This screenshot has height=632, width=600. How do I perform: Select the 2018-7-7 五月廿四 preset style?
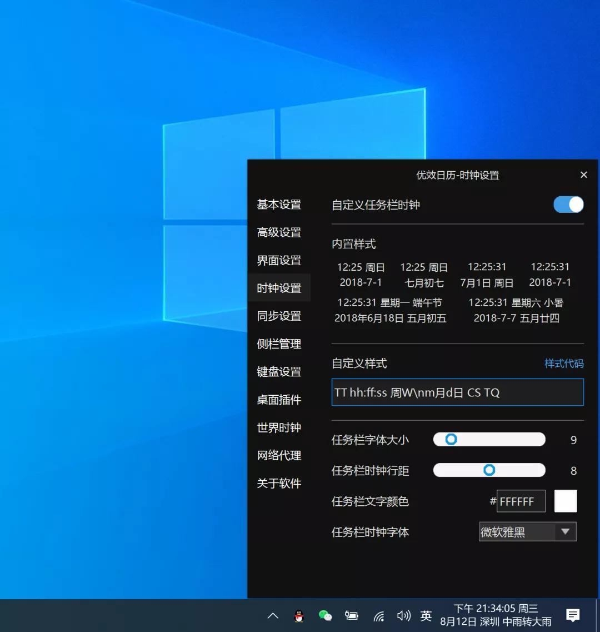click(x=516, y=310)
